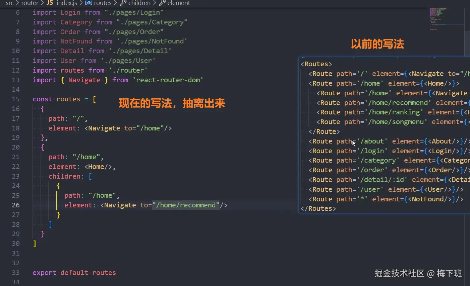Select the 'children' breadcrumb symbol
Screen dimensions: 470x286
tap(139, 3)
